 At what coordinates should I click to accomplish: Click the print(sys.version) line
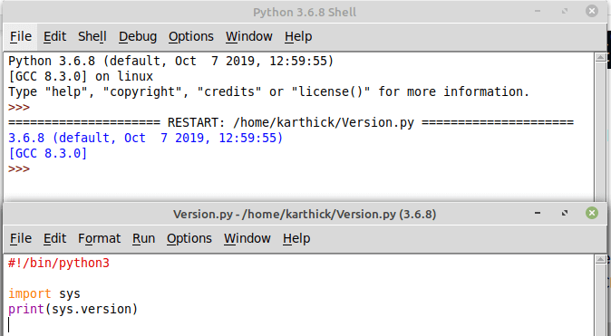(x=73, y=309)
